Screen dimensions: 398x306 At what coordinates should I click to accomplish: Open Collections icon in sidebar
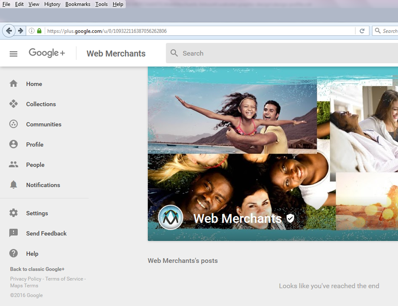click(13, 104)
